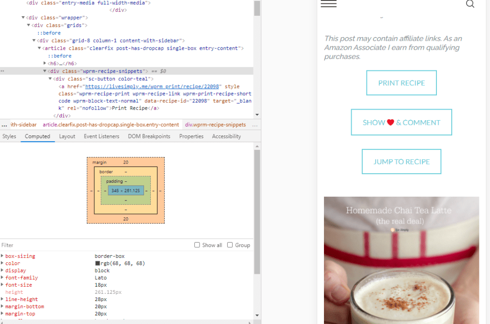Expand the font-family computed property
Image resolution: width=490 pixels, height=324 pixels.
(x=2, y=278)
